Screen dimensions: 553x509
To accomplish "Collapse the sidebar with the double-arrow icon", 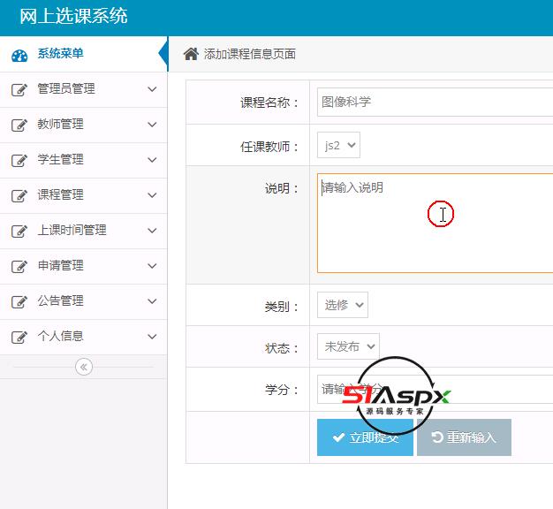I will click(x=84, y=367).
